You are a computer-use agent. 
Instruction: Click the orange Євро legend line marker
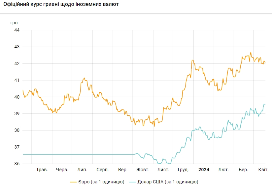click(73, 181)
